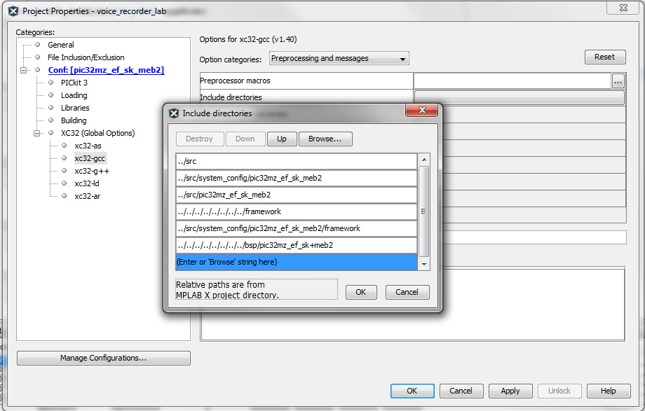The image size is (645, 411).
Task: Click the PICkit 3 node bullet icon
Action: (50, 83)
